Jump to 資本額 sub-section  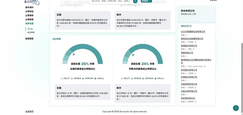(30, 29)
